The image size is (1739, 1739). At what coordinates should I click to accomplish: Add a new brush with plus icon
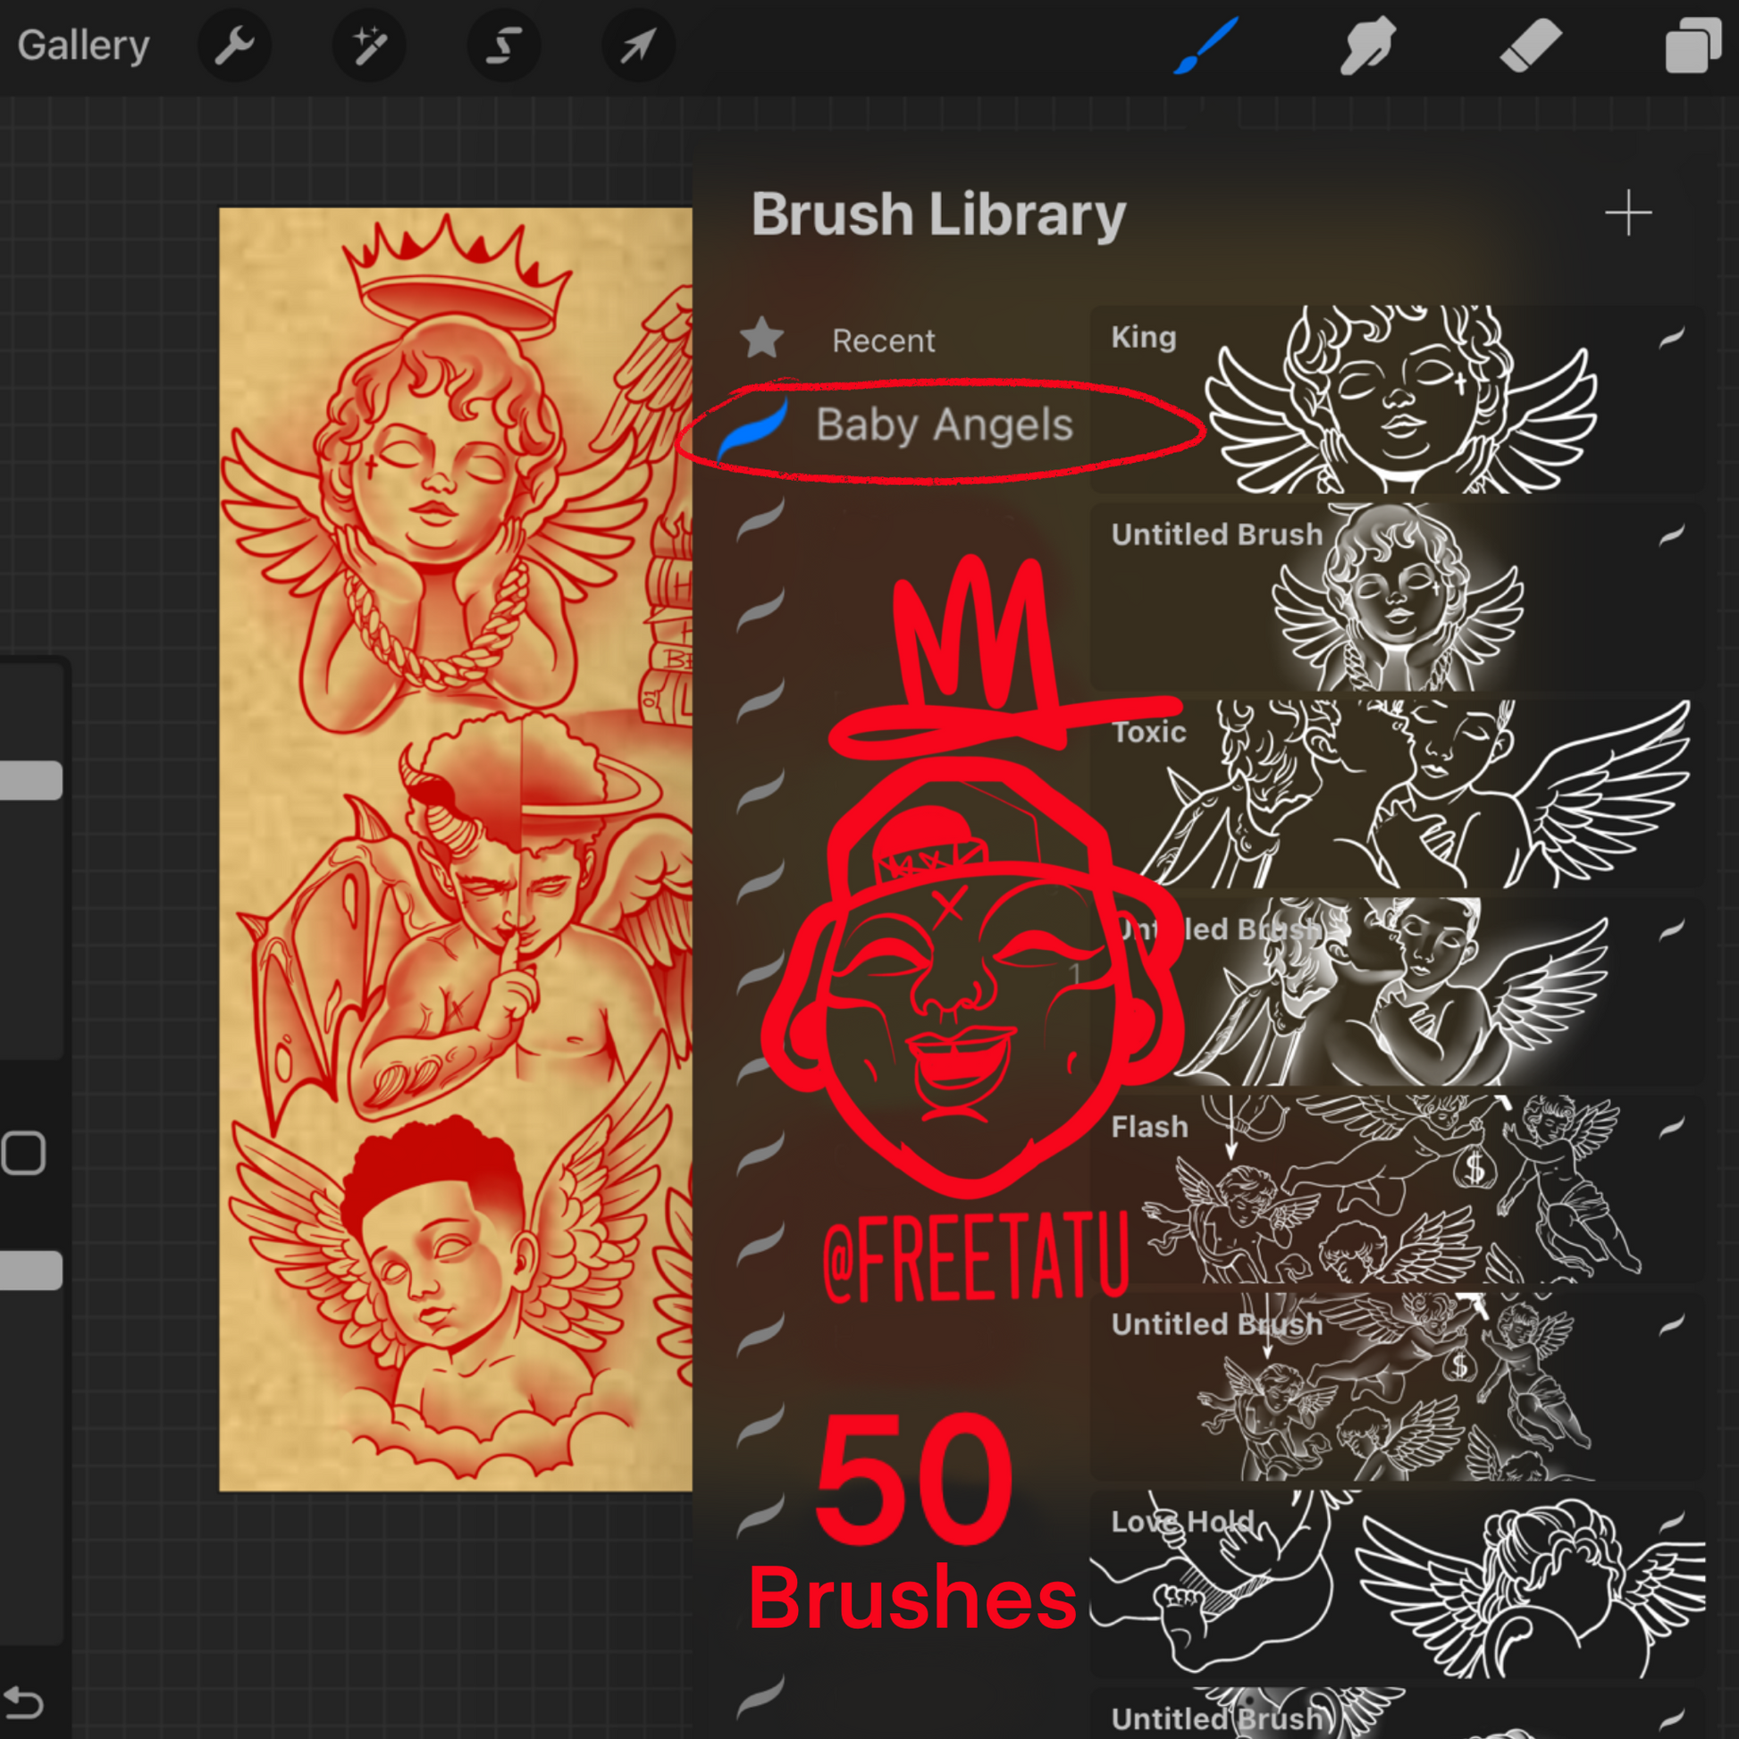(1628, 214)
